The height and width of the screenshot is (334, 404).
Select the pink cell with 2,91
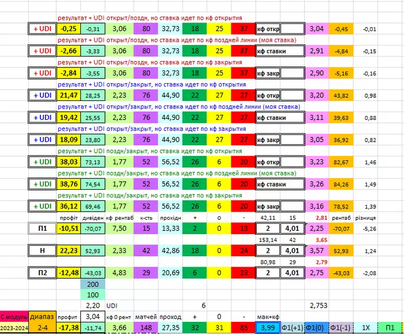coord(317,51)
